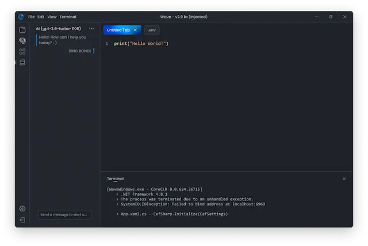Click the AI message input field

click(x=64, y=215)
